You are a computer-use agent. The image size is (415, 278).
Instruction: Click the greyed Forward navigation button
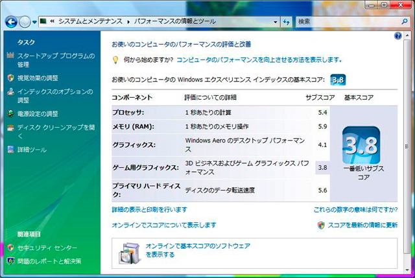tap(25, 22)
